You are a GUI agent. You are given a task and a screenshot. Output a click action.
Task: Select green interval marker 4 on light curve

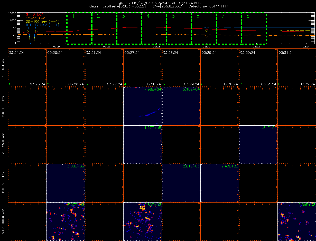point(148,16)
